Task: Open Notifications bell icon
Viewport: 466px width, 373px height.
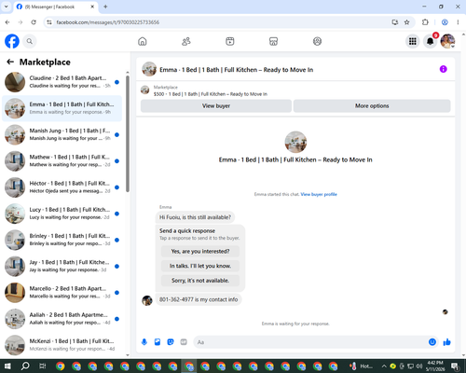Action: click(430, 41)
